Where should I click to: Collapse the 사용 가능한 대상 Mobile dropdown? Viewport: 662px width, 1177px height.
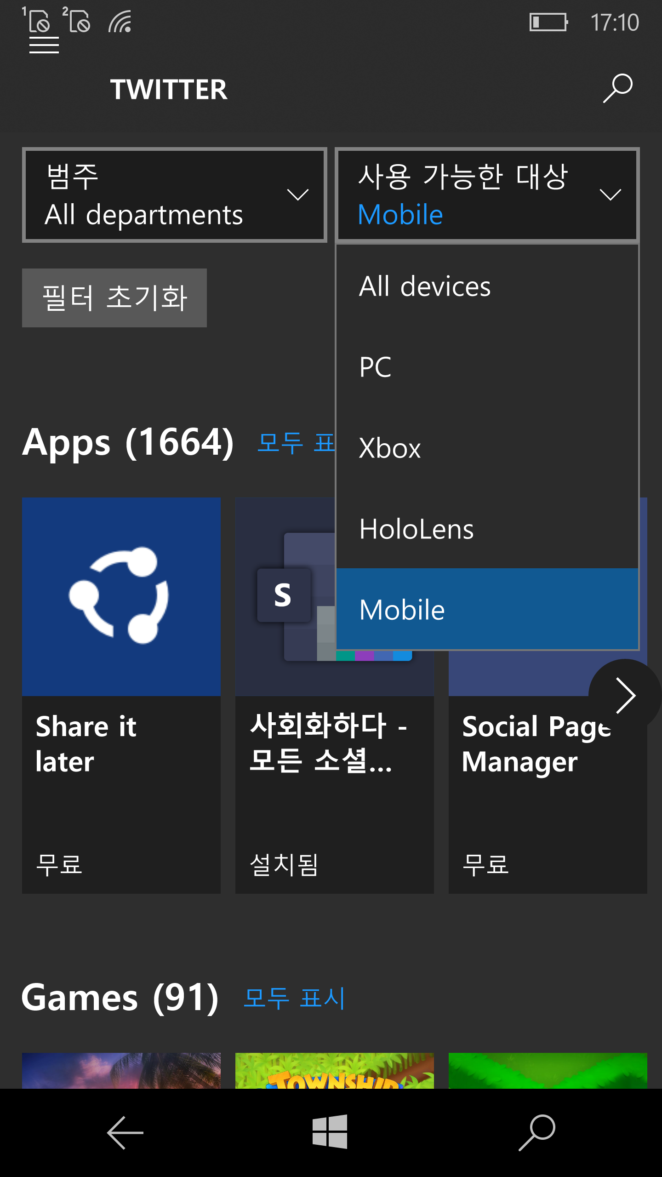[x=487, y=195]
